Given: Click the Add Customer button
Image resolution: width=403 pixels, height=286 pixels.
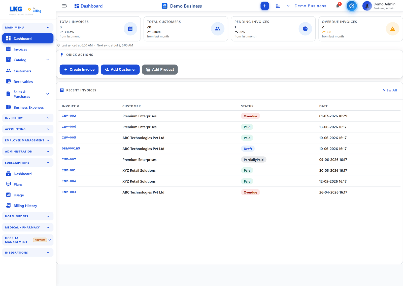Looking at the screenshot, I should (x=120, y=70).
